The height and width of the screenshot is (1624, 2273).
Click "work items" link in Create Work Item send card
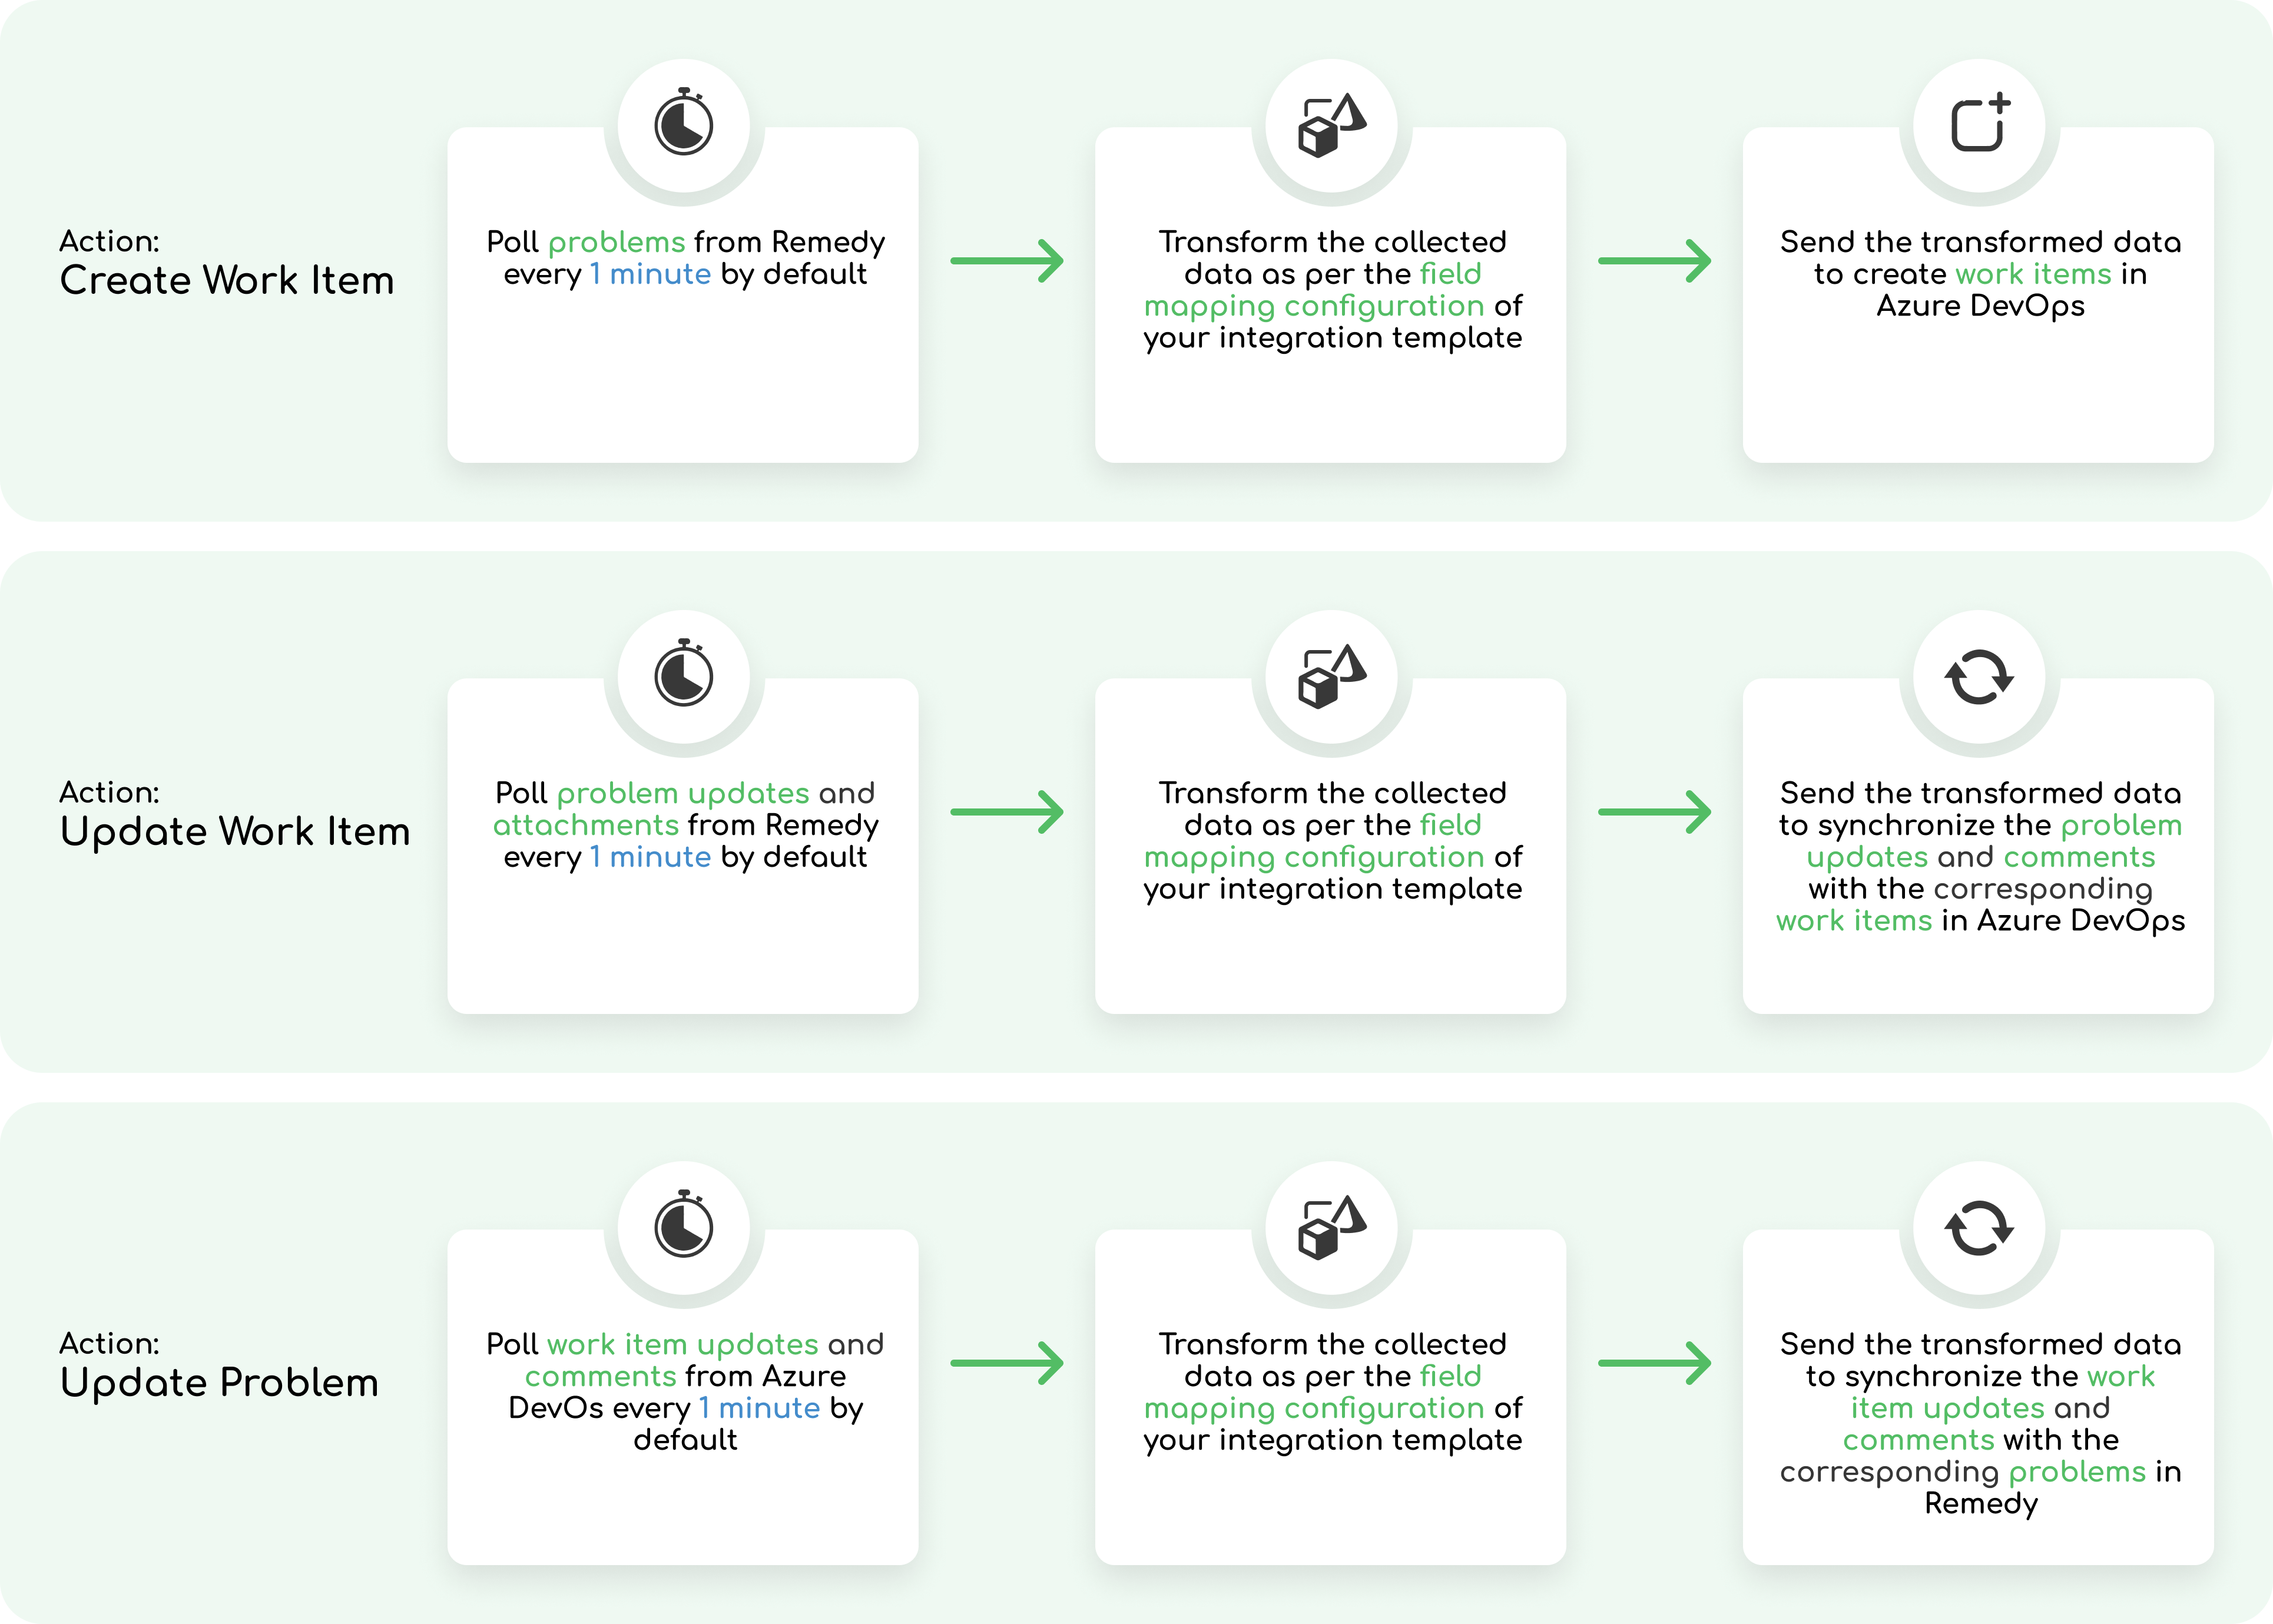point(2033,274)
